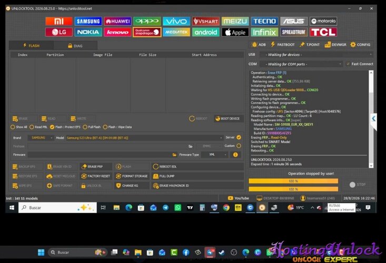Select the LG brand logo
The height and width of the screenshot is (263, 386).
(x=59, y=32)
